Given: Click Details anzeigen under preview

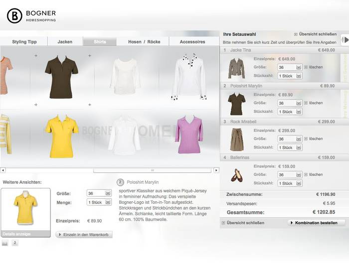Looking at the screenshot, I should [16, 234].
